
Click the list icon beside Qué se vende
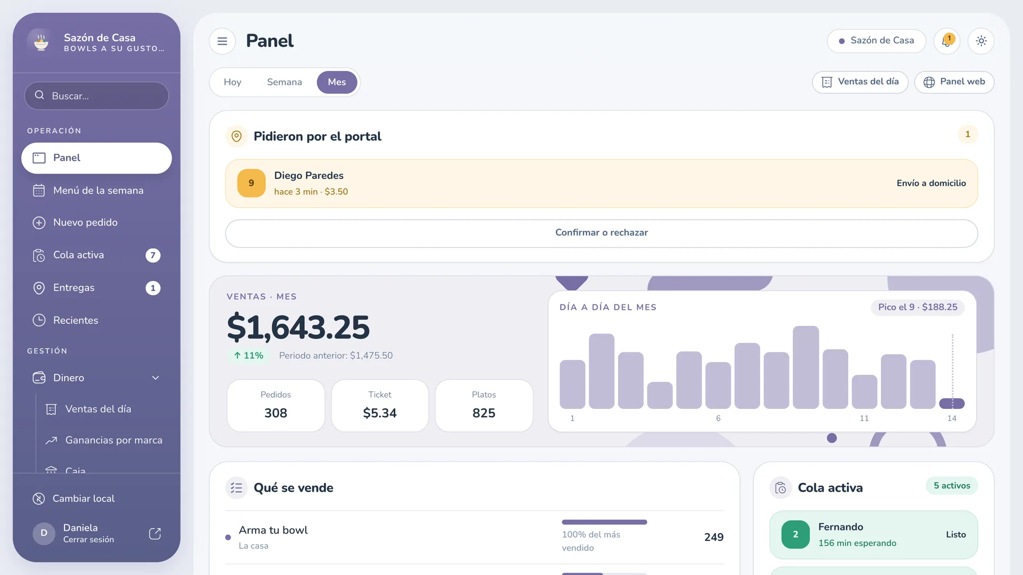(237, 488)
